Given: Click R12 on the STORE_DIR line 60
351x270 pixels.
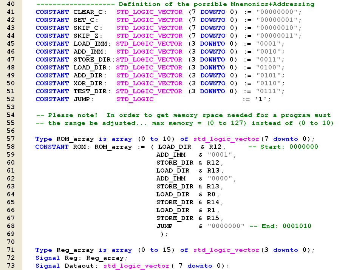Looking at the screenshot, I should (x=213, y=163).
